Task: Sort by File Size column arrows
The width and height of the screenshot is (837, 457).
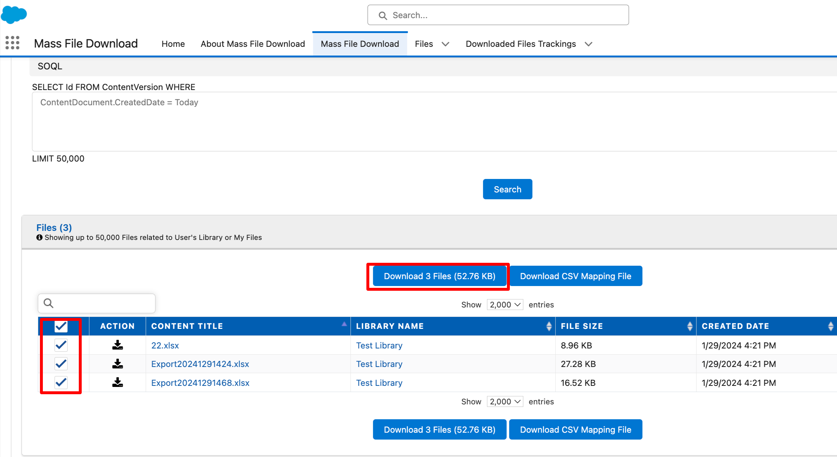Action: (x=690, y=326)
